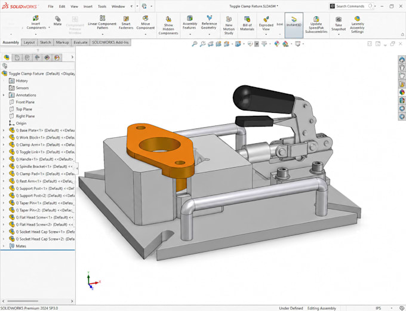Expand more manager tabs with right chevron
Image resolution: width=406 pixels, height=311 pixels.
click(x=72, y=57)
